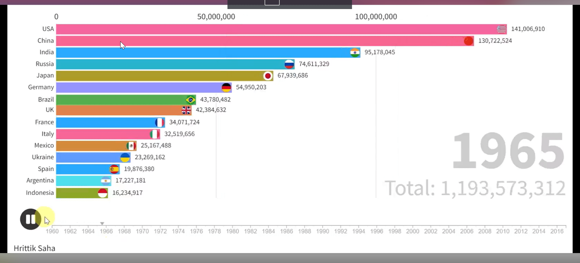
Task: Click the small box in top bar
Action: pos(272,2)
